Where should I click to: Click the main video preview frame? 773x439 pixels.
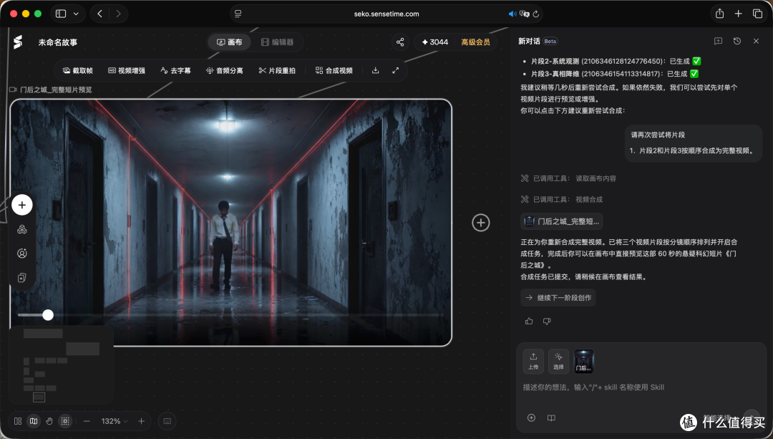point(230,223)
